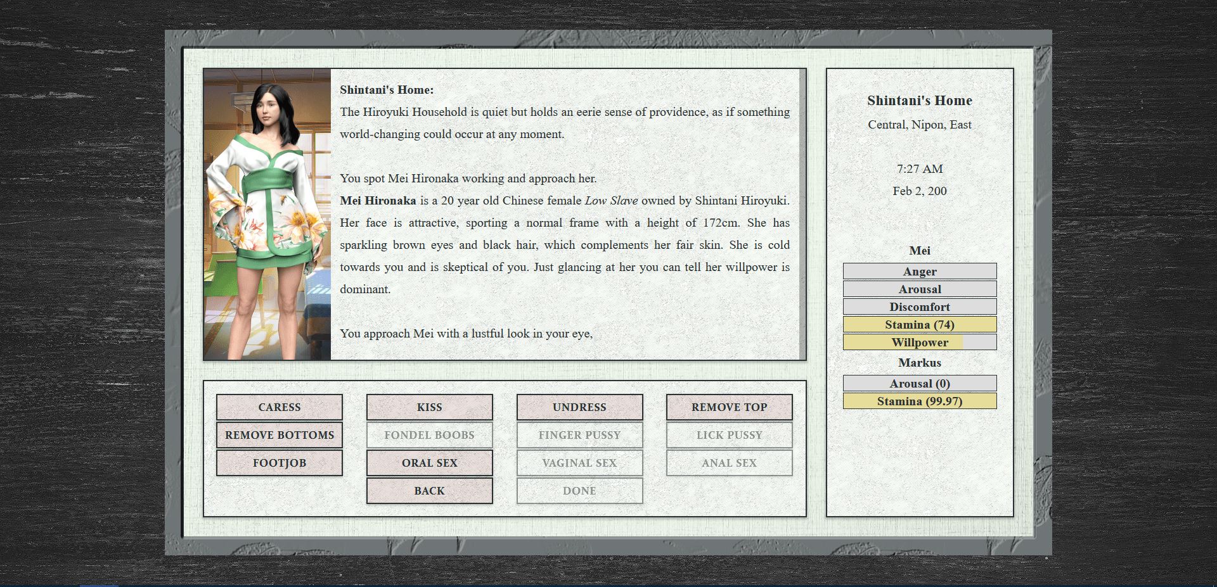Screen dimensions: 1217x587
Task: Select Mei's Discomfort bar
Action: (919, 307)
